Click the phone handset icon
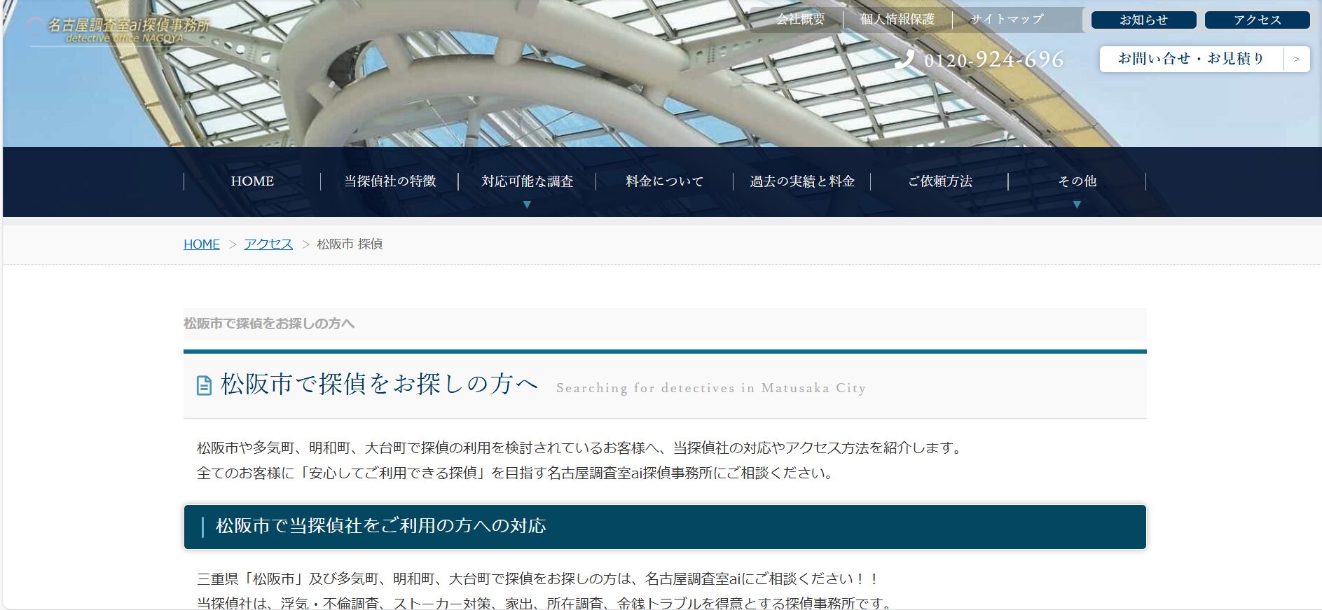This screenshot has height=610, width=1322. pos(904,59)
